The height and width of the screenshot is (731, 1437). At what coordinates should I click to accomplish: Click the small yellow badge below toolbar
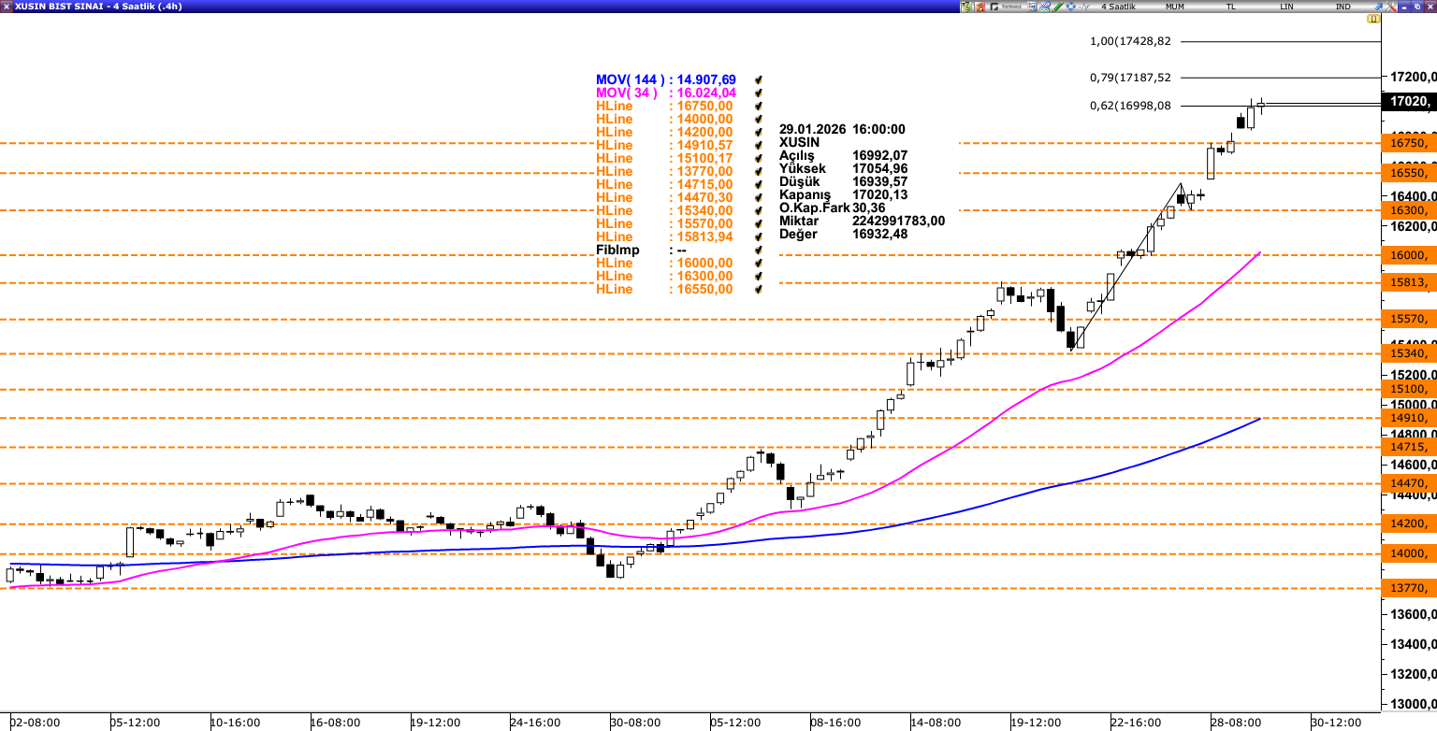(x=1372, y=20)
